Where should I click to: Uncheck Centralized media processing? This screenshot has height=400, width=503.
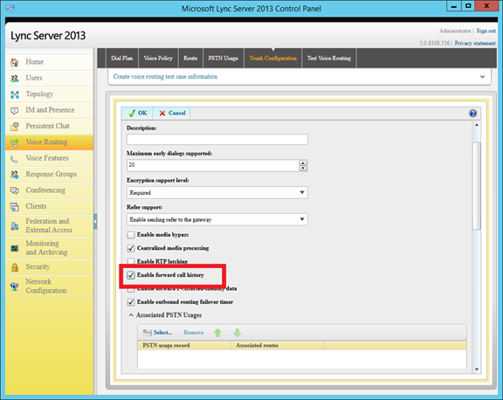131,248
